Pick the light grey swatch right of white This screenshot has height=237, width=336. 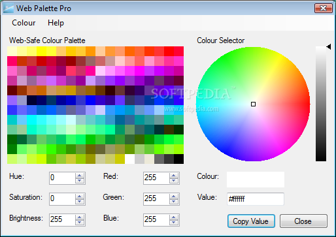click(139, 159)
